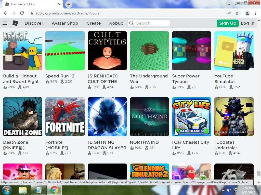This screenshot has width=261, height=195.
Task: Share this page via the address bar share icon
Action: coord(229,13)
